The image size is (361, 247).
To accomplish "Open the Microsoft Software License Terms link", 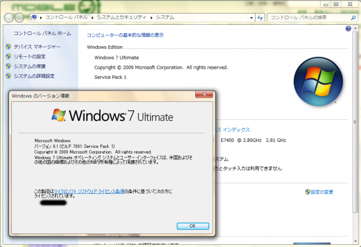I will pyautogui.click(x=89, y=191).
